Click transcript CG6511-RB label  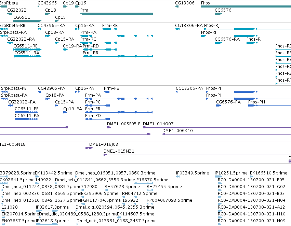(x=25, y=46)
